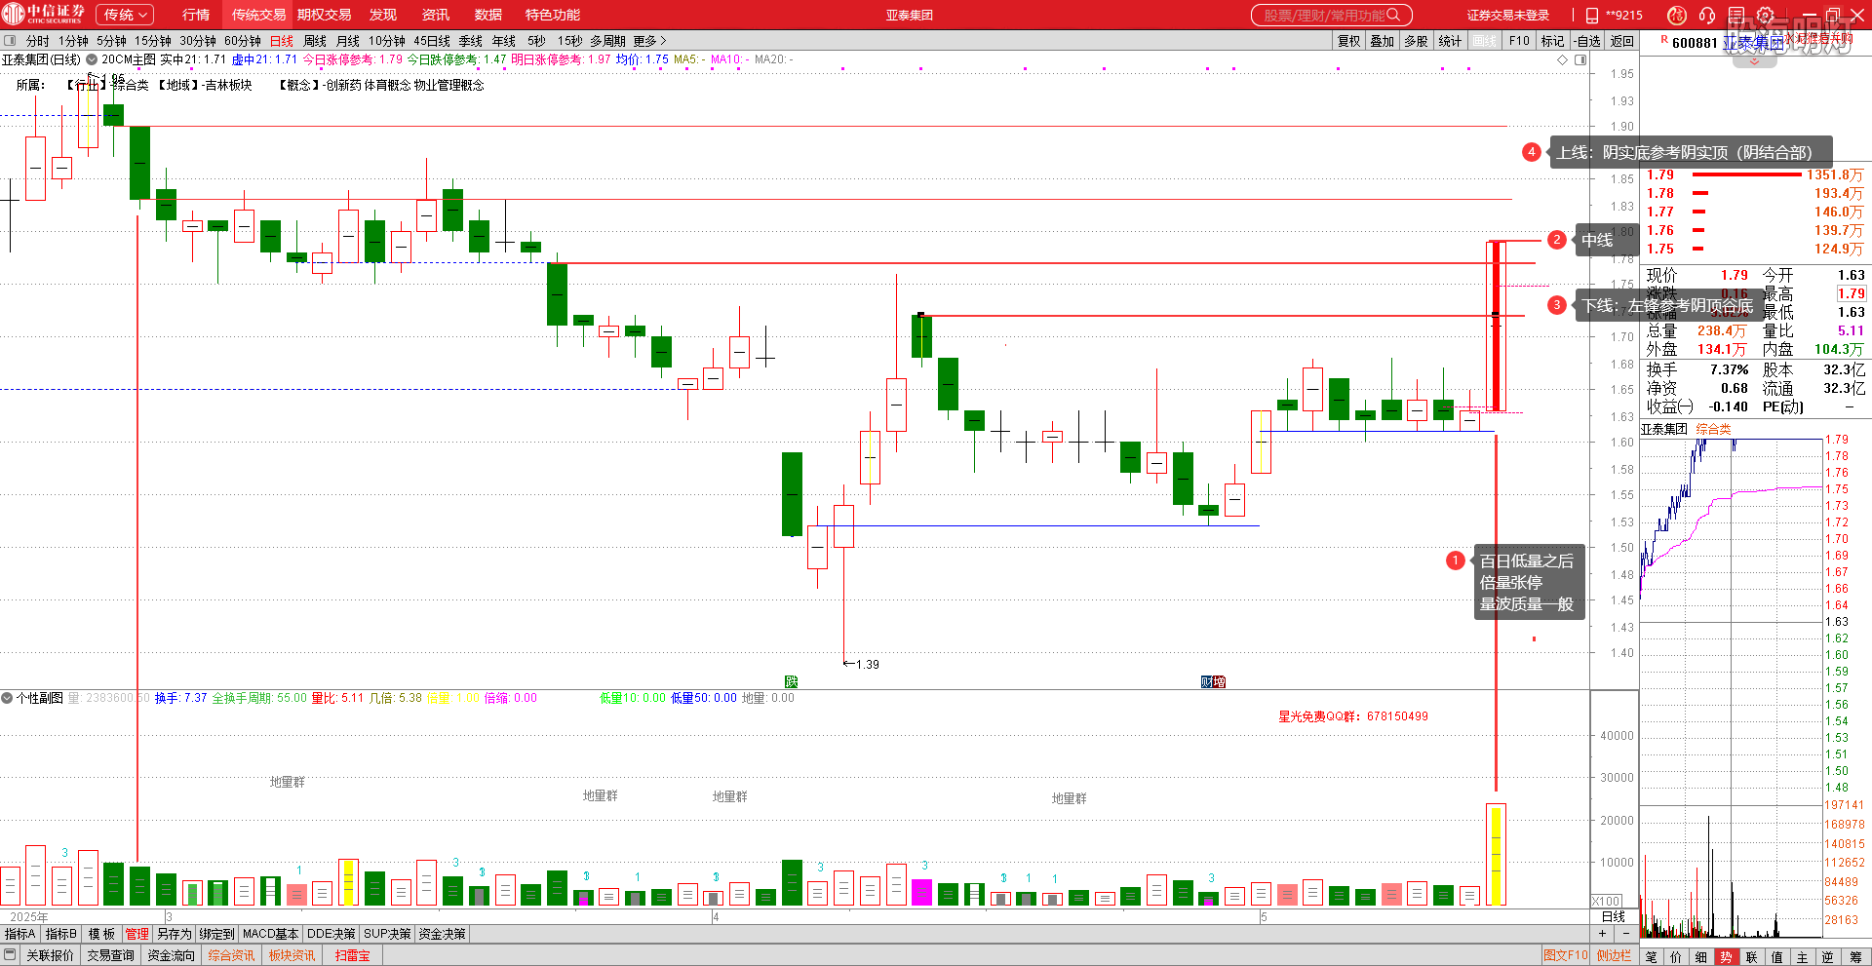Open the 板块资讯 tab
The height and width of the screenshot is (966, 1872).
click(x=292, y=955)
